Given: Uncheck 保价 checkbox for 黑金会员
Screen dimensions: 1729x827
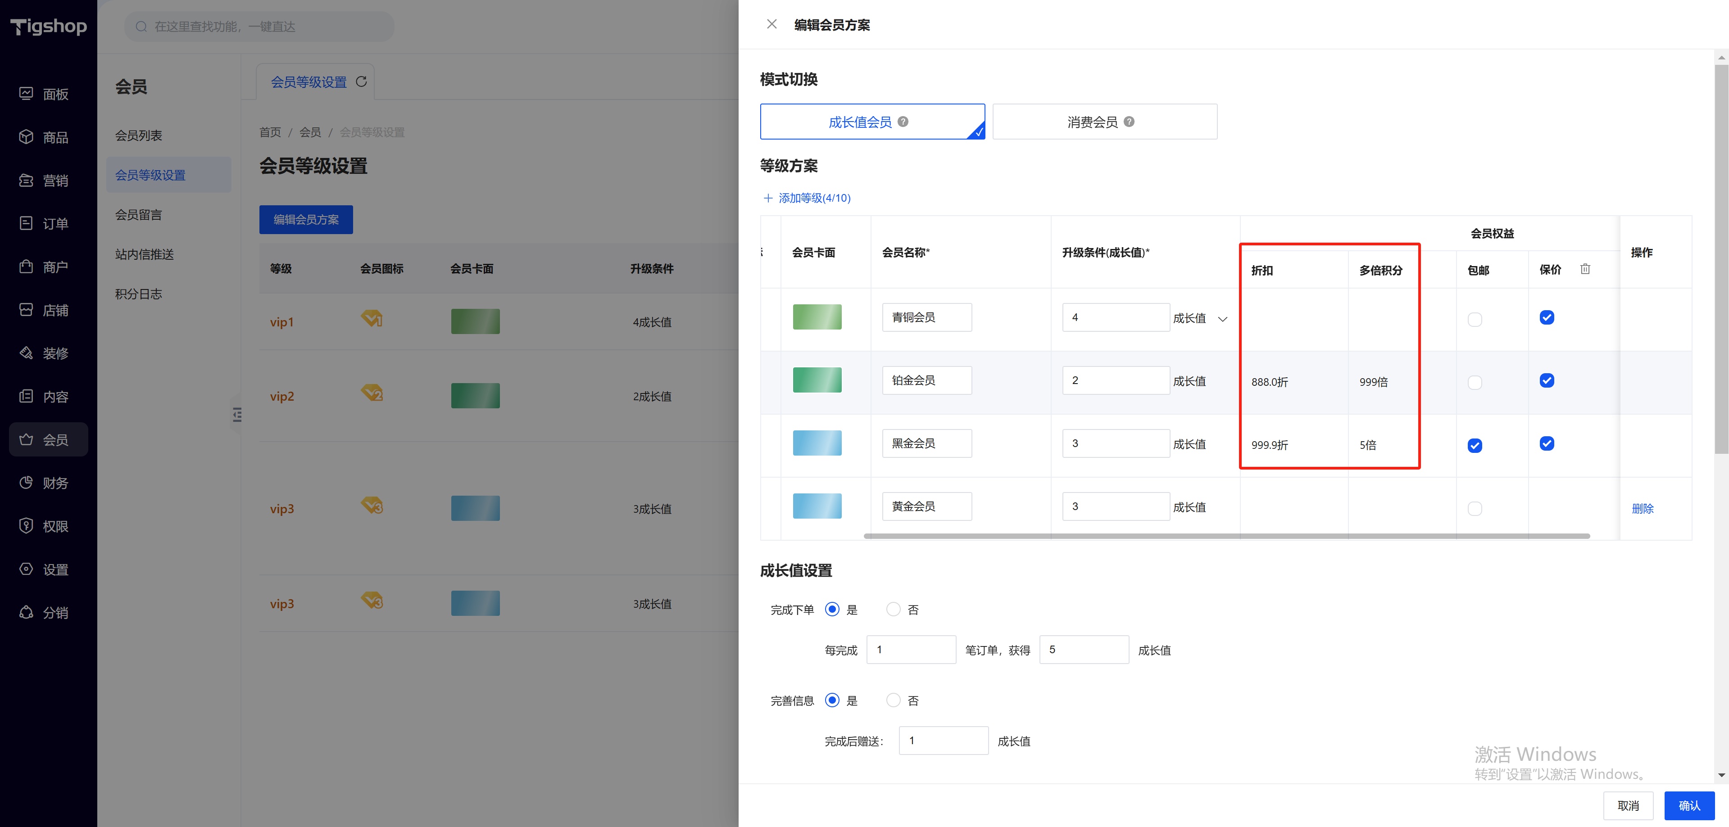Looking at the screenshot, I should [1547, 443].
